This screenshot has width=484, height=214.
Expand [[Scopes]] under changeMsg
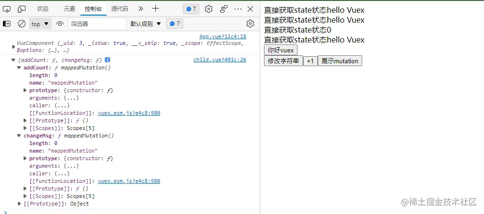click(x=25, y=196)
